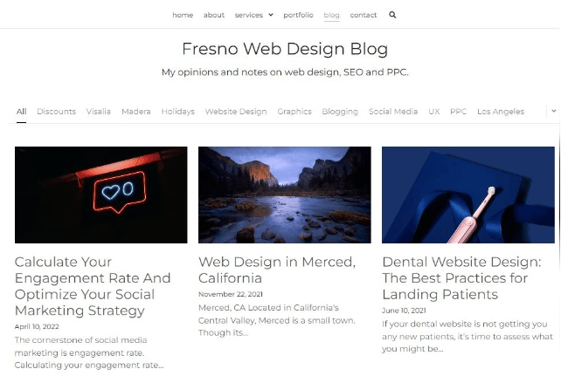The image size is (568, 376).
Task: Open Dental Website Design article title
Action: click(x=461, y=278)
